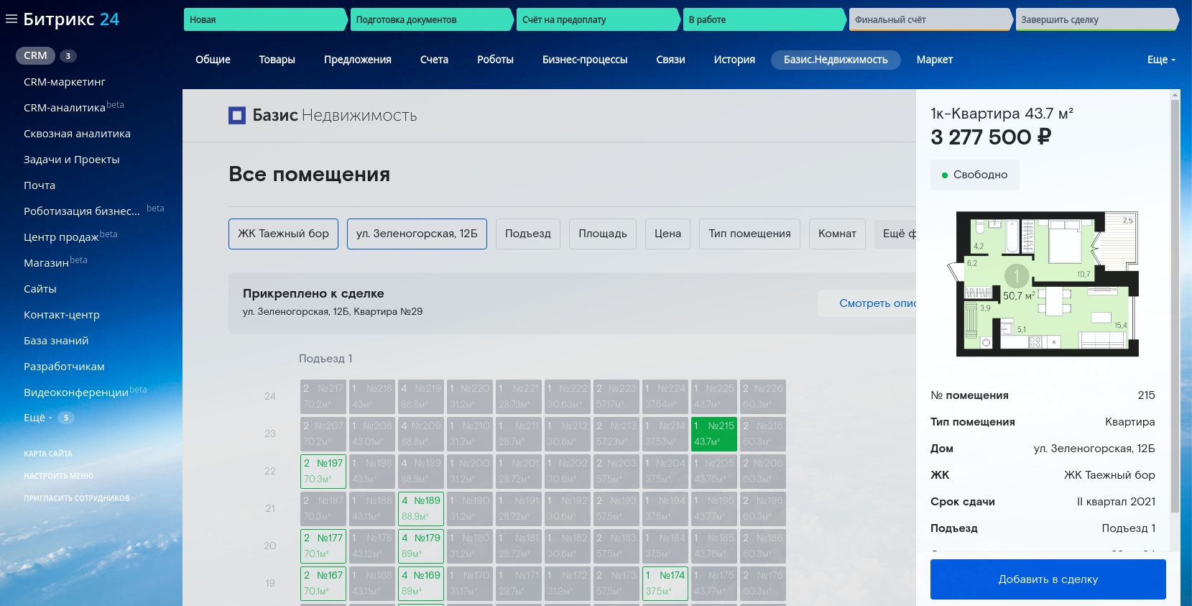Open CRM-маркетинг in sidebar
This screenshot has width=1192, height=606.
65,82
